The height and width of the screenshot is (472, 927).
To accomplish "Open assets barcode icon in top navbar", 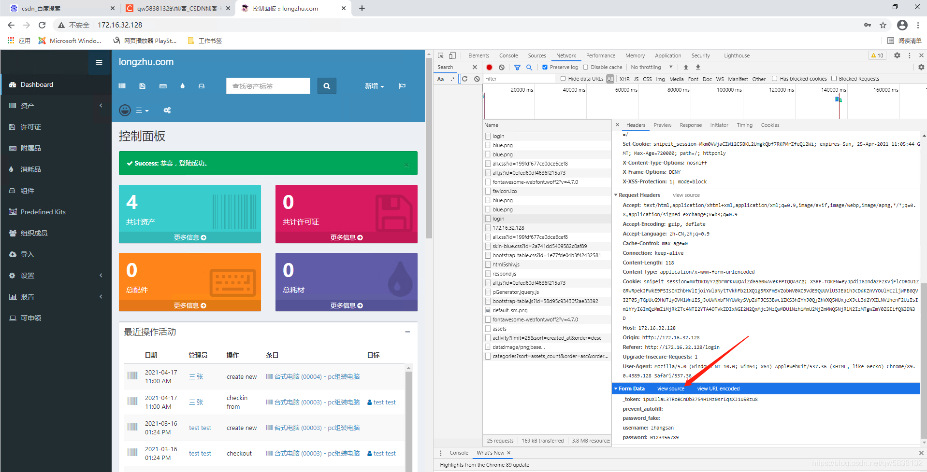I will pos(122,86).
